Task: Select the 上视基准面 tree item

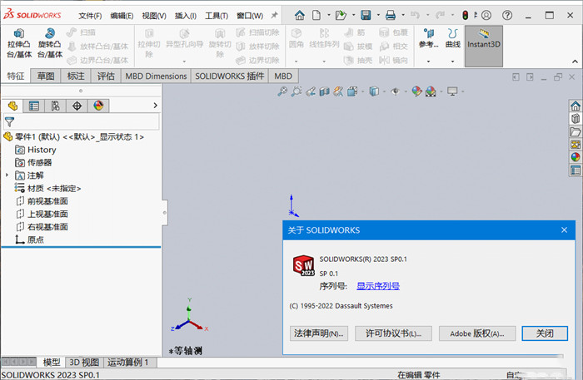Action: [42, 215]
